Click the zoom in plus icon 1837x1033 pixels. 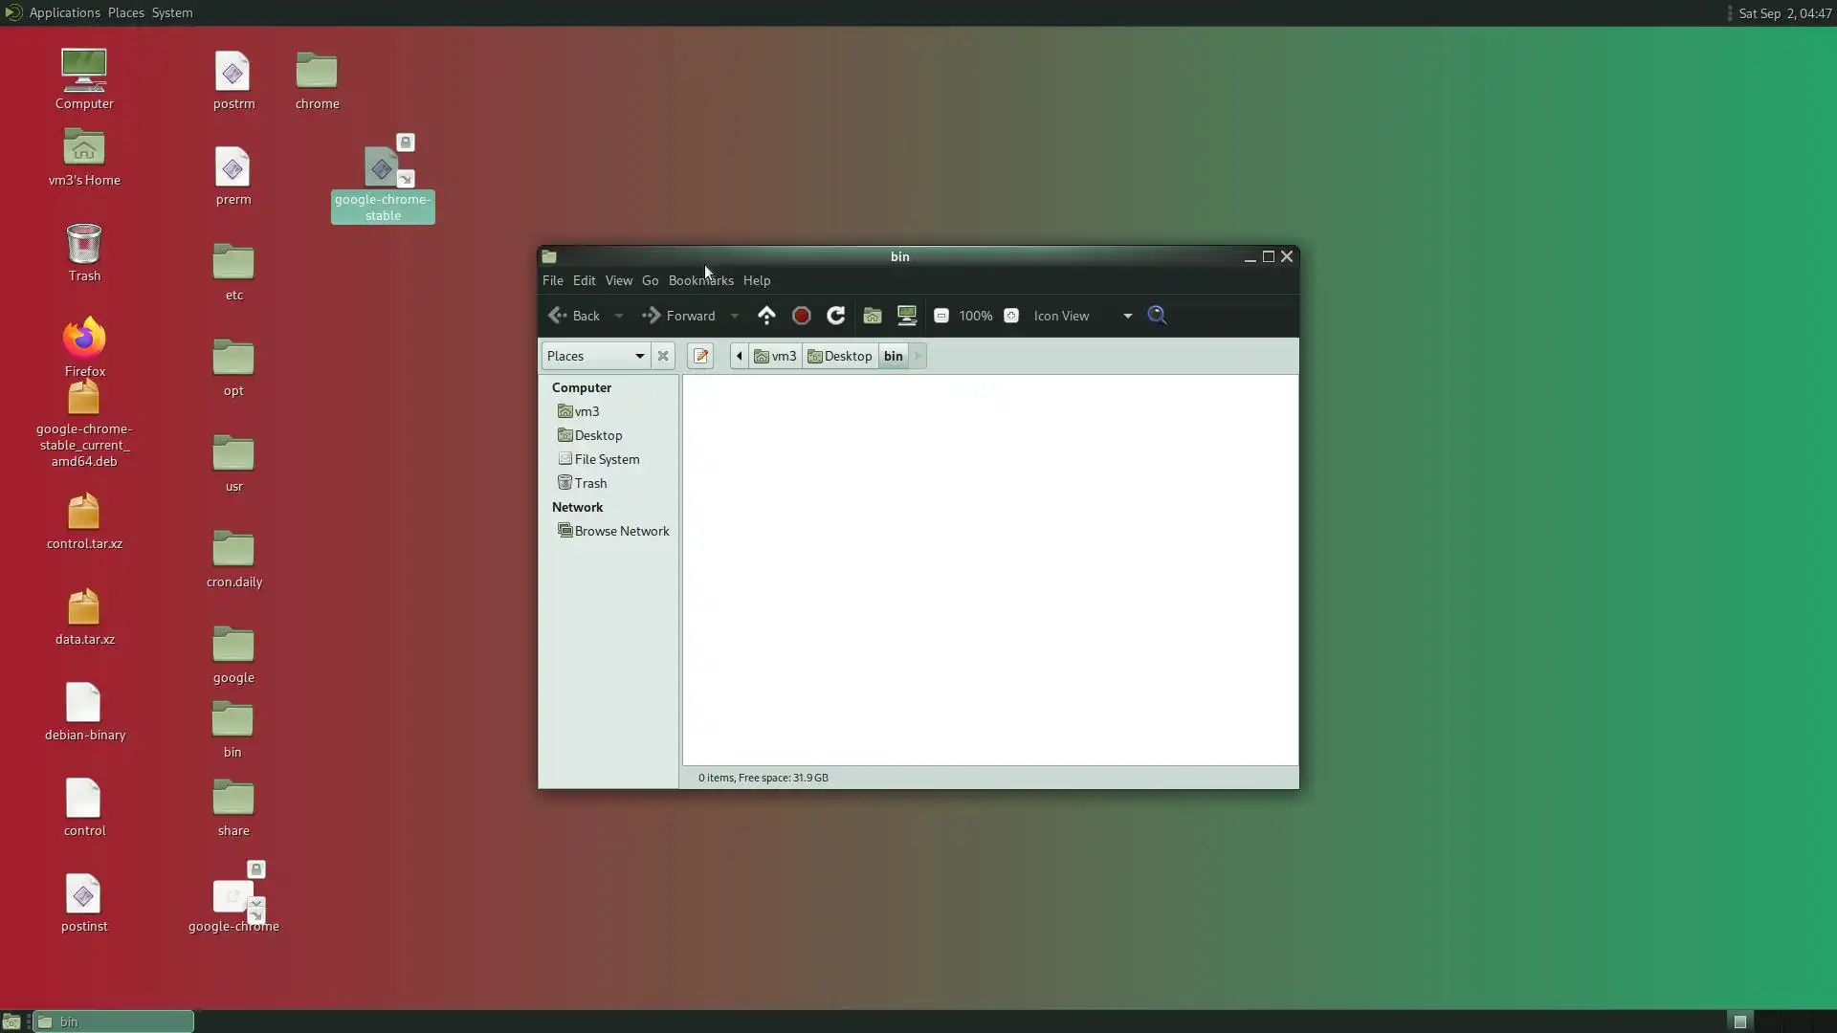point(1011,316)
